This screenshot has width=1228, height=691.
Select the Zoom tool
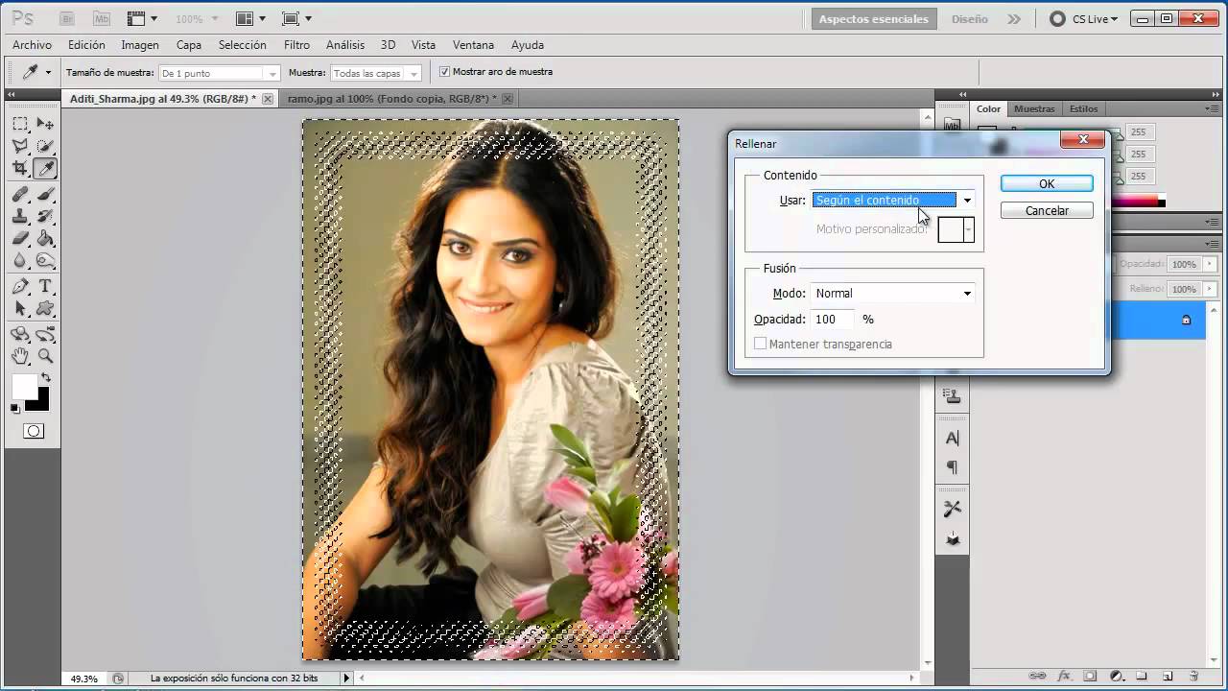tap(45, 356)
